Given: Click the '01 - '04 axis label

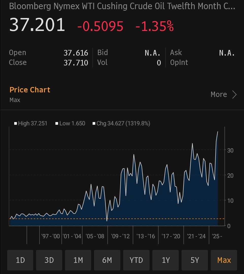Looking at the screenshot, I should click(72, 236).
